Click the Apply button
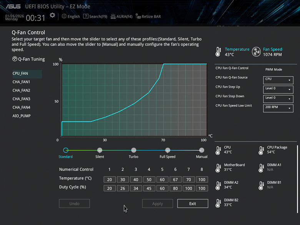The height and width of the screenshot is (225, 300). tap(157, 203)
